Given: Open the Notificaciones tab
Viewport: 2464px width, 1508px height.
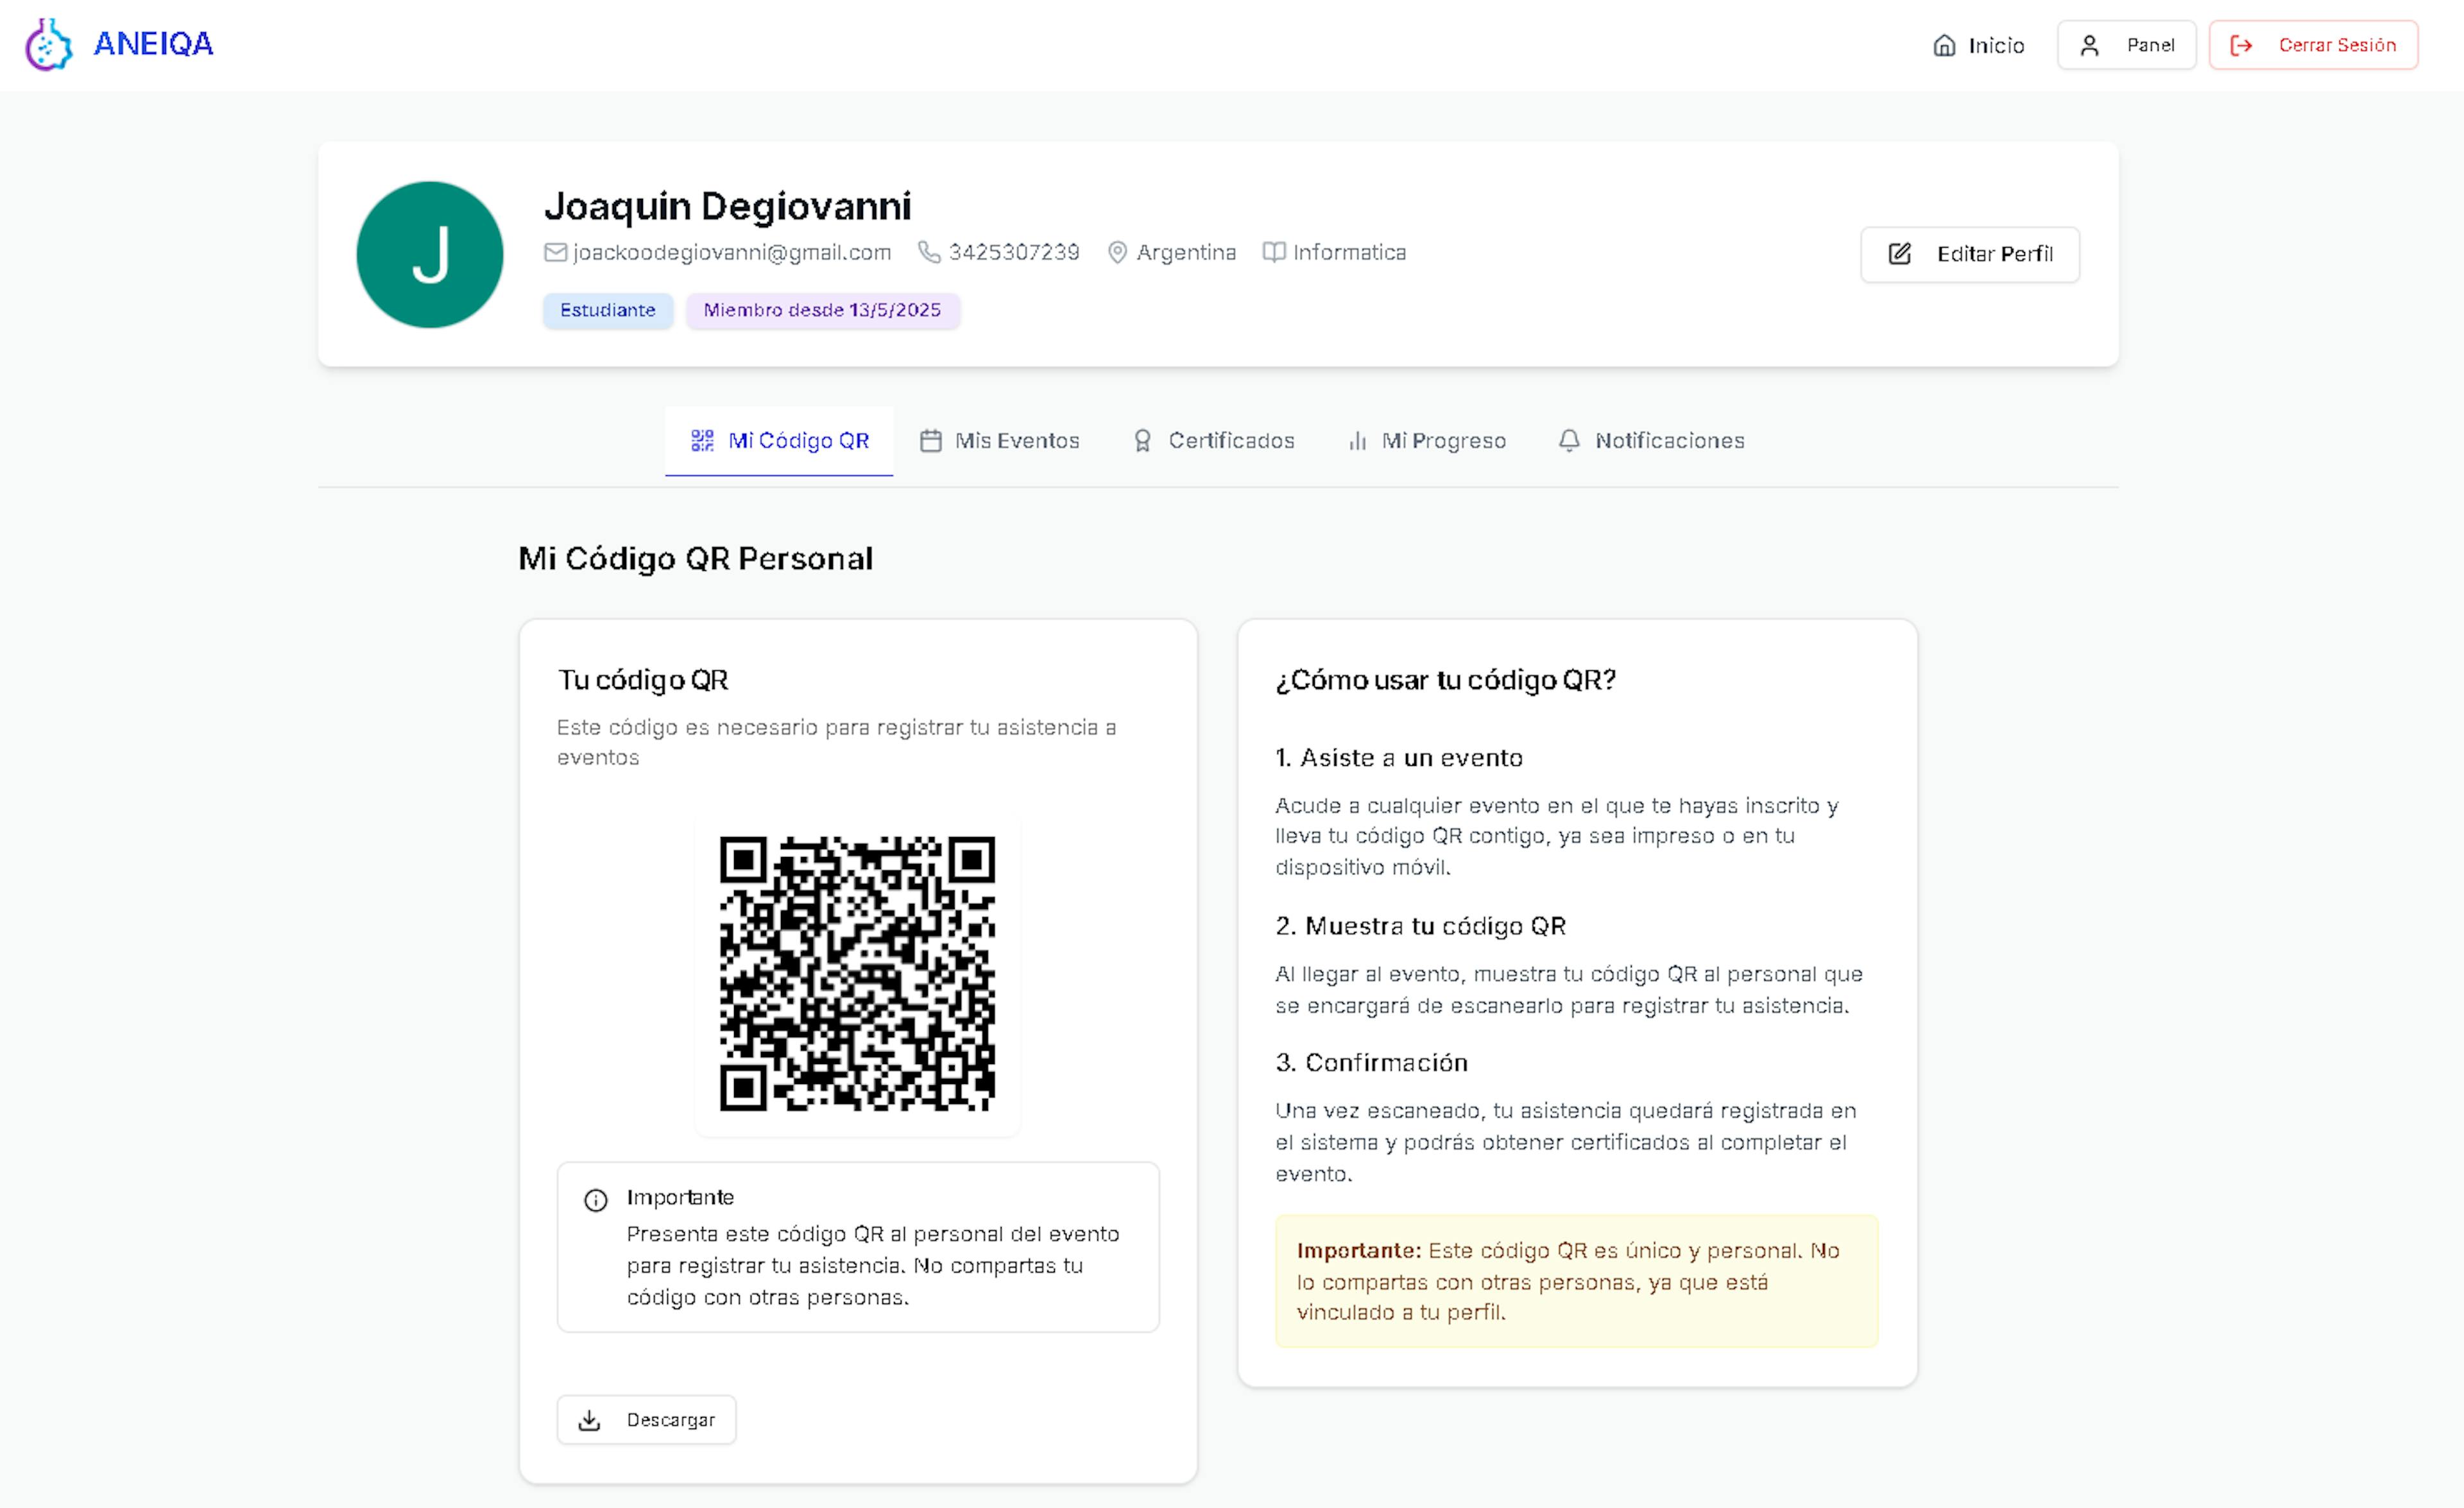Looking at the screenshot, I should [1651, 441].
